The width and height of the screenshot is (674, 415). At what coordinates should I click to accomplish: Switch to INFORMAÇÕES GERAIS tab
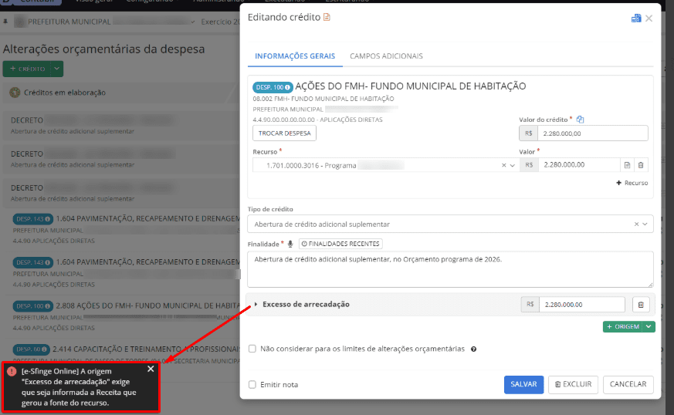295,56
